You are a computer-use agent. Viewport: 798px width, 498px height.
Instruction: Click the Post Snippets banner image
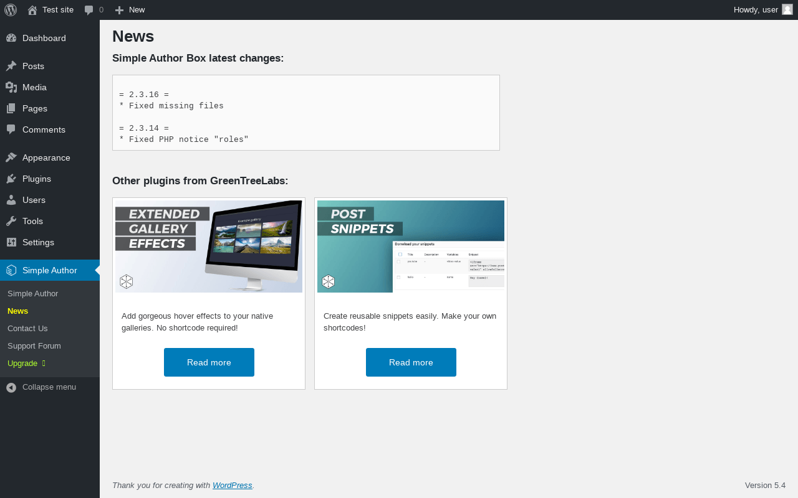(411, 247)
